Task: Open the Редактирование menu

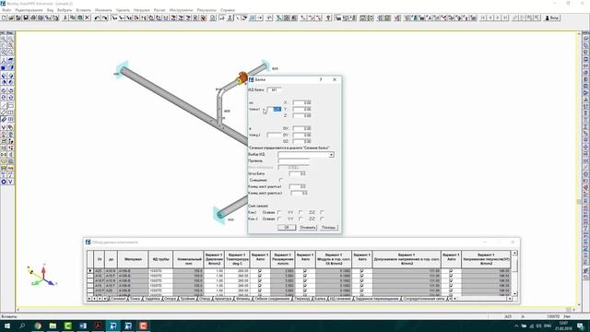Action: [x=29, y=10]
